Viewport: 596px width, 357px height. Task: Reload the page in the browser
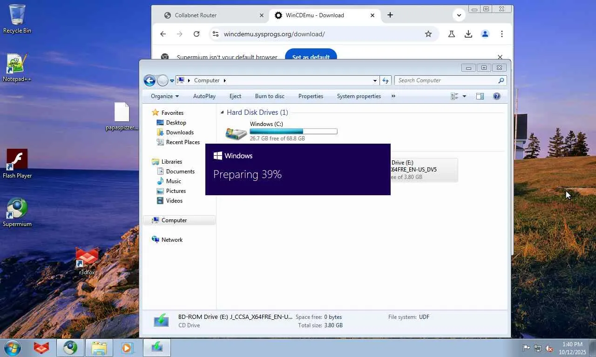196,34
